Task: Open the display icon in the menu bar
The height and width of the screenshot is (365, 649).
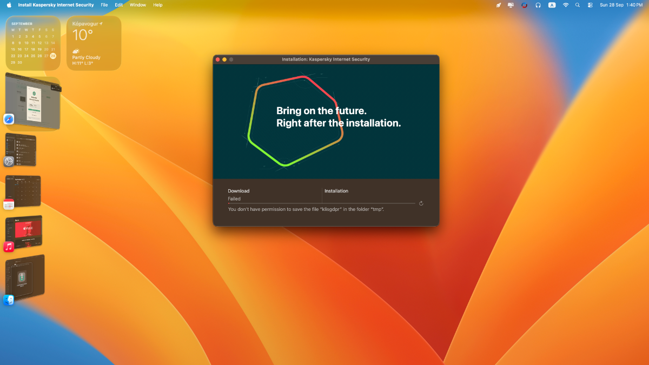Action: click(x=511, y=5)
